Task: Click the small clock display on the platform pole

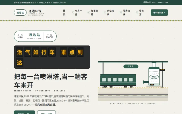Action: (x=162, y=70)
